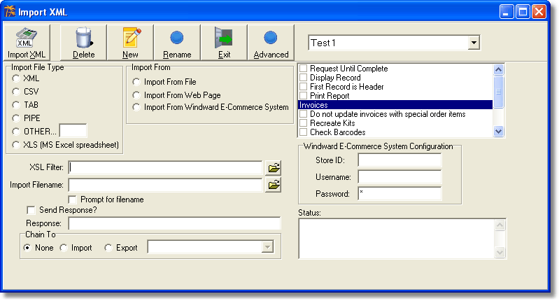Screen dimensions: 559x301
Task: Select Chain To Export radio button
Action: click(108, 248)
